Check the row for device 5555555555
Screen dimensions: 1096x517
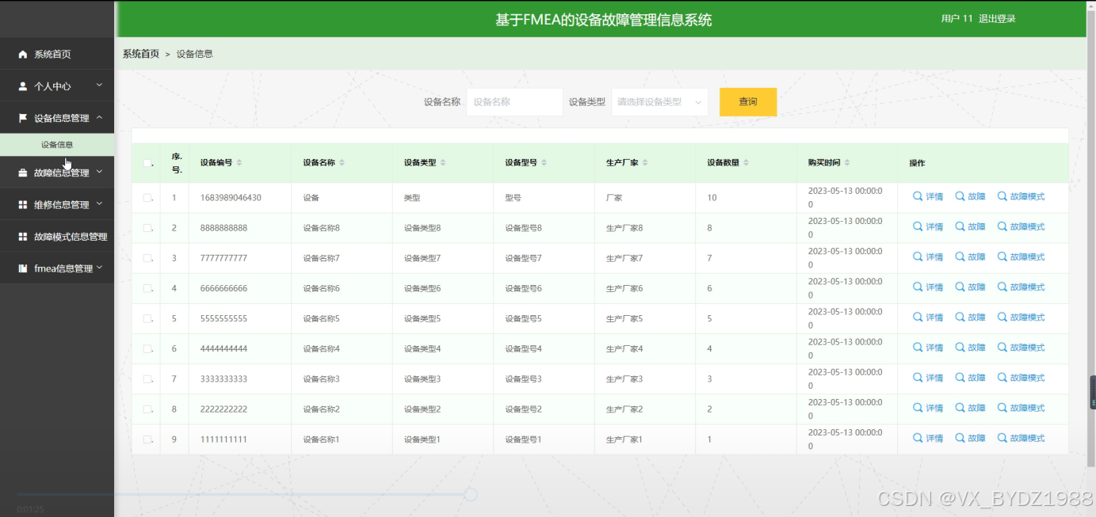click(x=147, y=318)
